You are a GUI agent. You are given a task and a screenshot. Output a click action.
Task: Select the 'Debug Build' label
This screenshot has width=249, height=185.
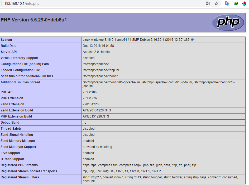10,123
